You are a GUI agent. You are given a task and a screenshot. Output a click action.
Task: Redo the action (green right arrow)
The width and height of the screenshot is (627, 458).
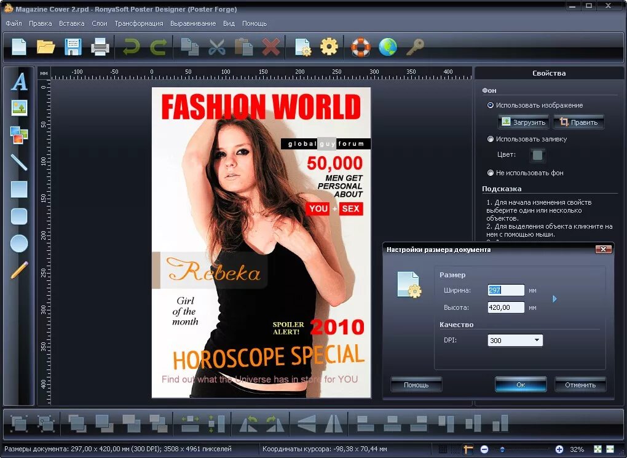159,47
